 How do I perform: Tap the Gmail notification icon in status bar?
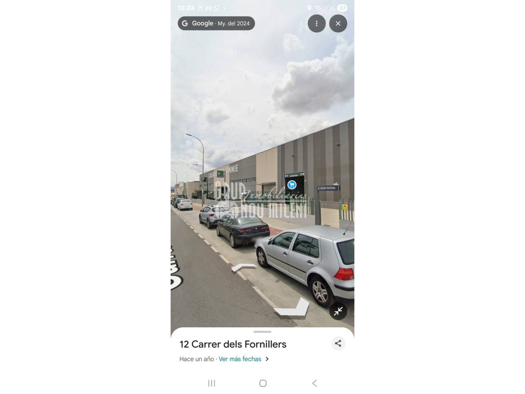[208, 8]
